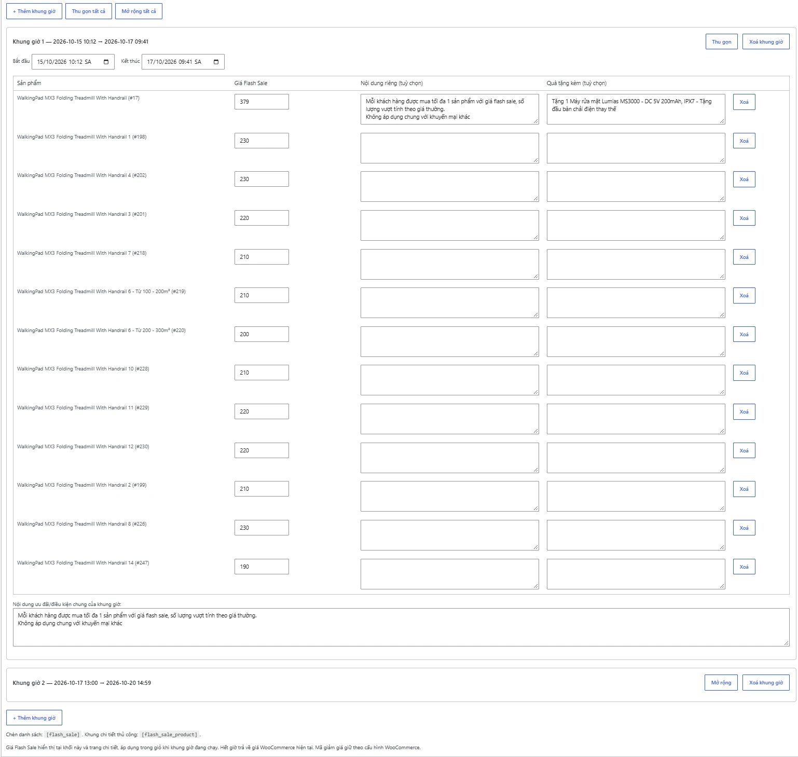The width and height of the screenshot is (798, 757).
Task: Click the [flash_sale] shortcode text
Action: point(63,735)
